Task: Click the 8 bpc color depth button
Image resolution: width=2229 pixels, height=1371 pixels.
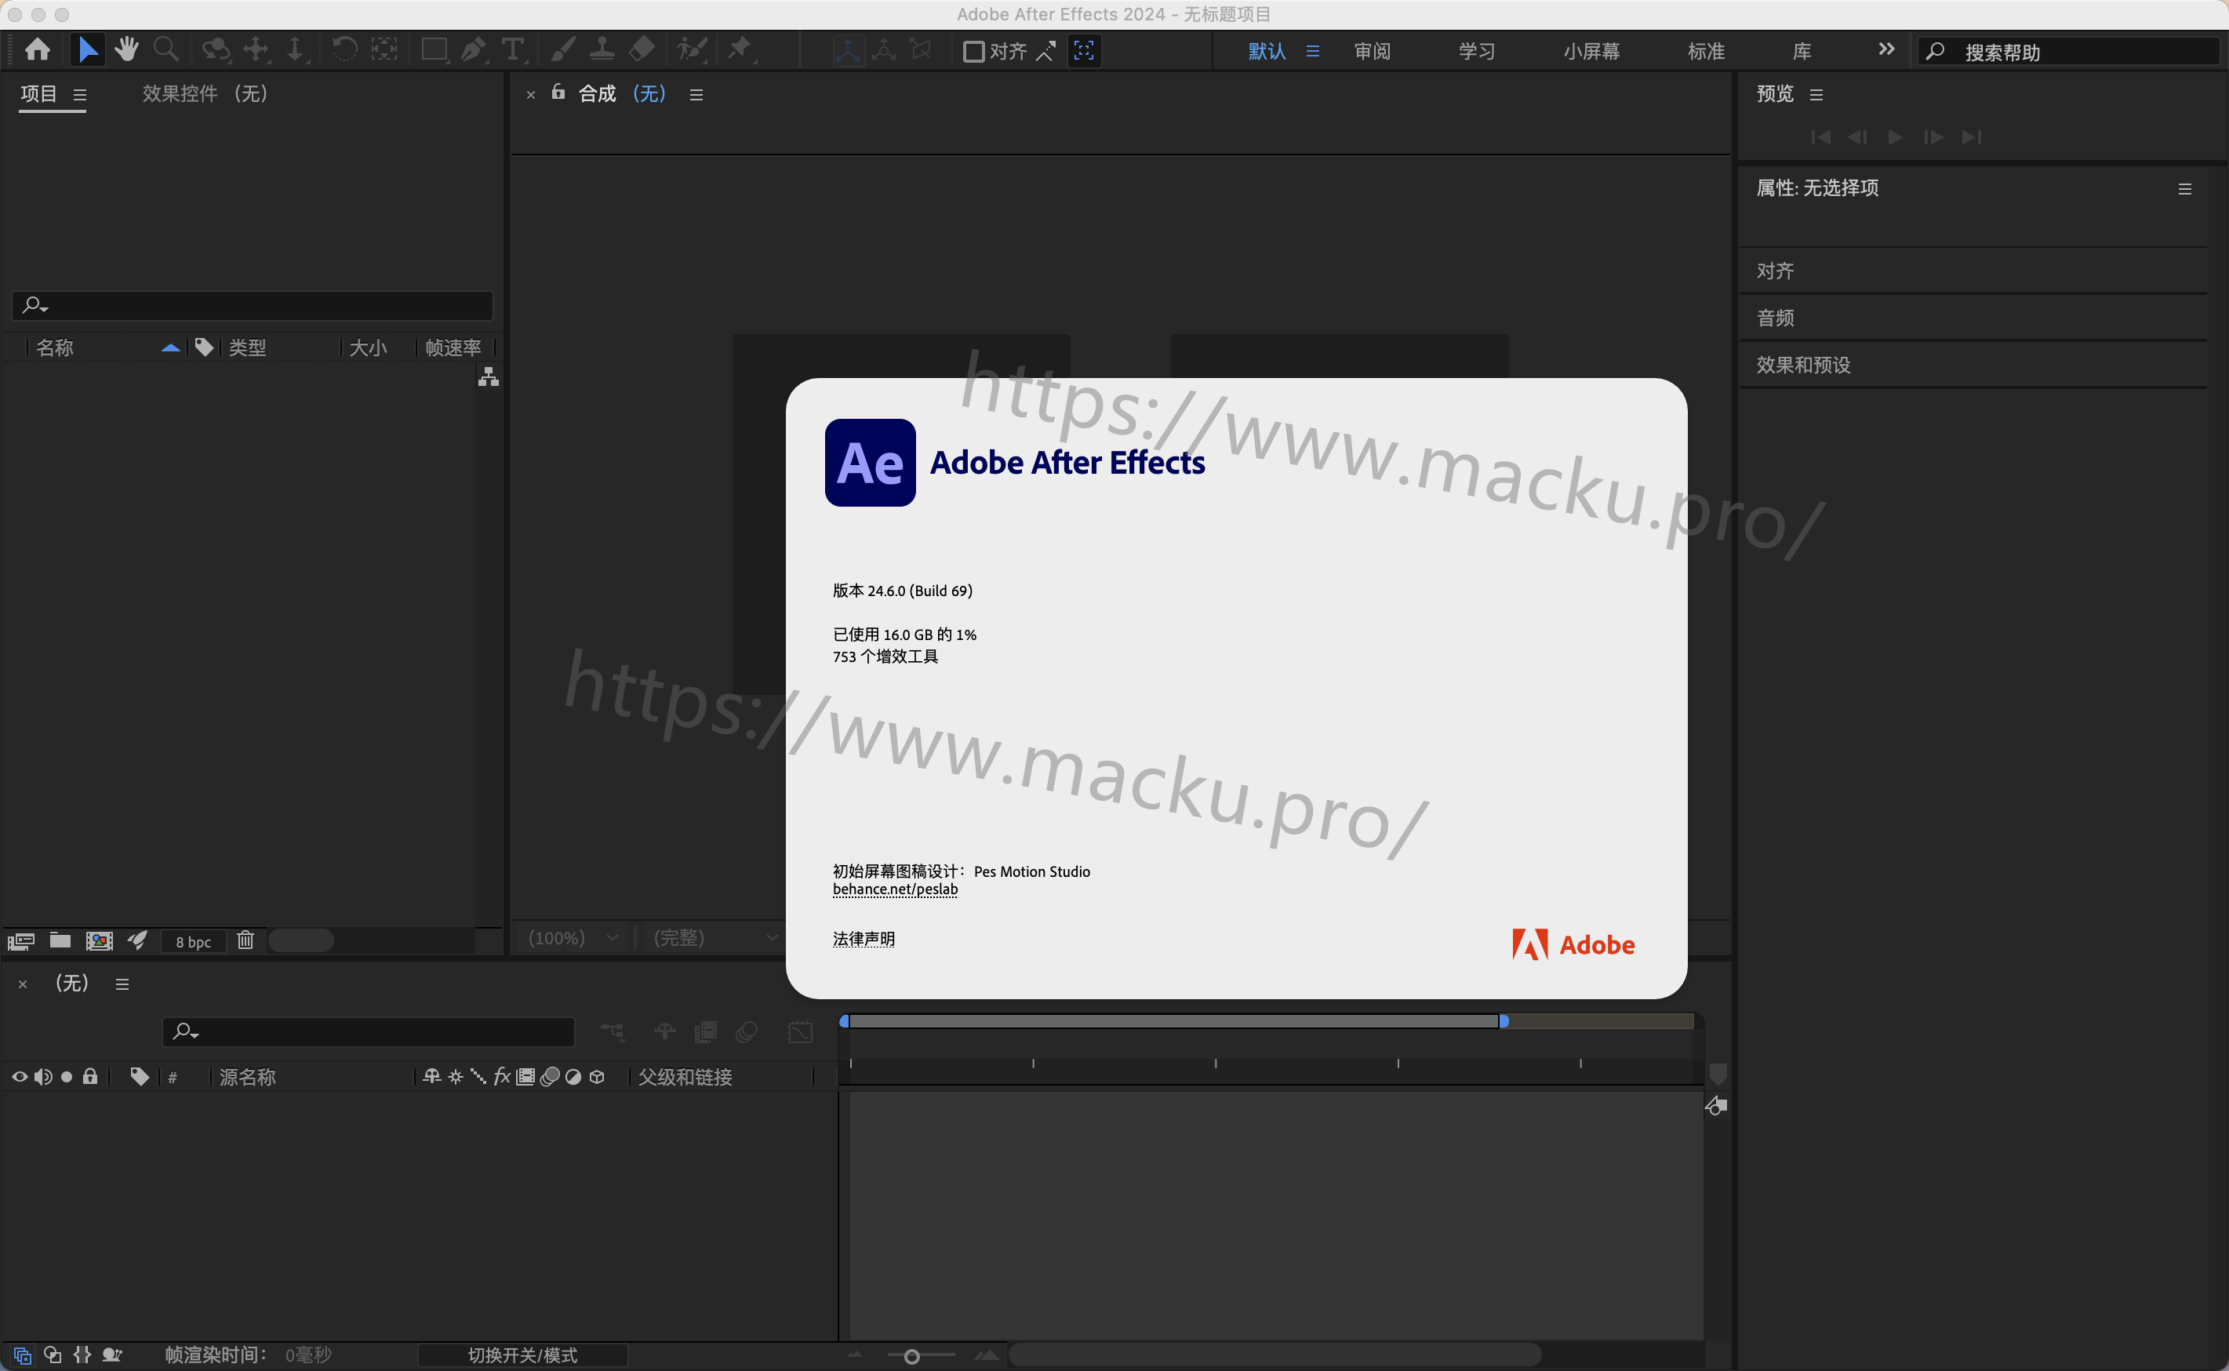Action: click(x=193, y=942)
